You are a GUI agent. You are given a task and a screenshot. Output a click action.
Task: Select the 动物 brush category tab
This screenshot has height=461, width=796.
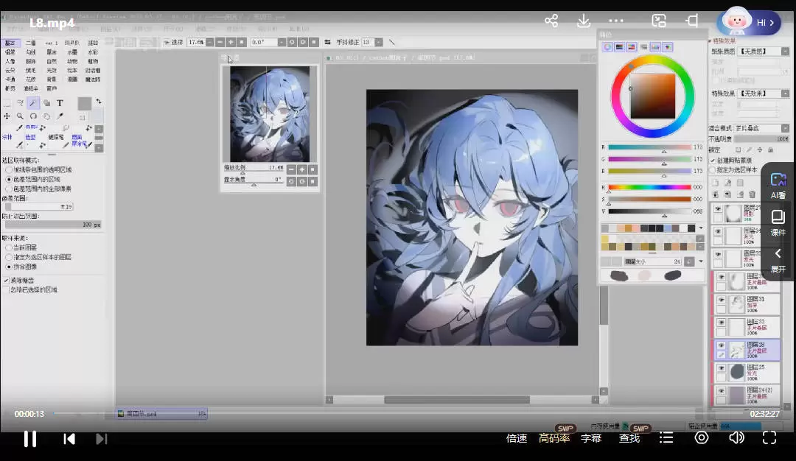click(x=72, y=61)
